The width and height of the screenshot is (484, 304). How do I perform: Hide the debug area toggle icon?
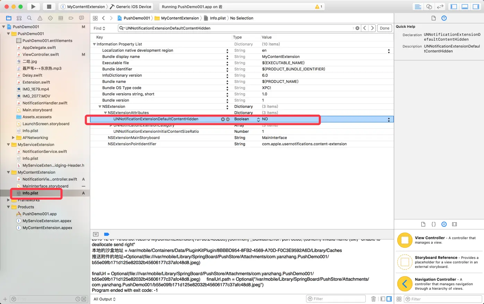point(96,234)
